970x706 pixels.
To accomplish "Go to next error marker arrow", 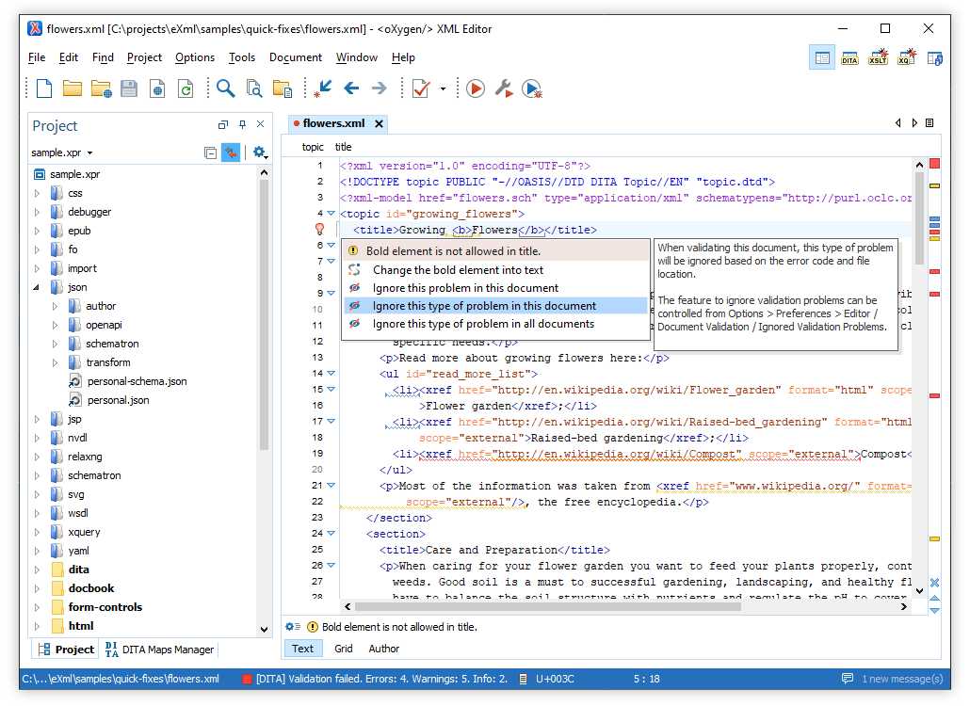I will coord(935,611).
